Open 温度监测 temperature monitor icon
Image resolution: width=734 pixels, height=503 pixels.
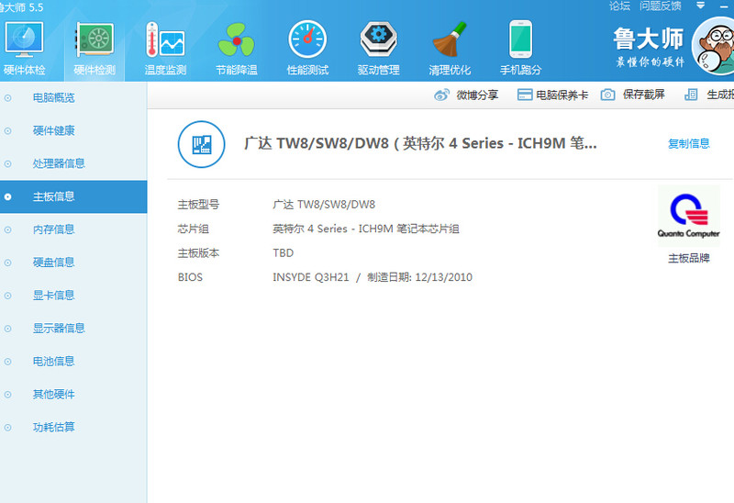tap(165, 39)
